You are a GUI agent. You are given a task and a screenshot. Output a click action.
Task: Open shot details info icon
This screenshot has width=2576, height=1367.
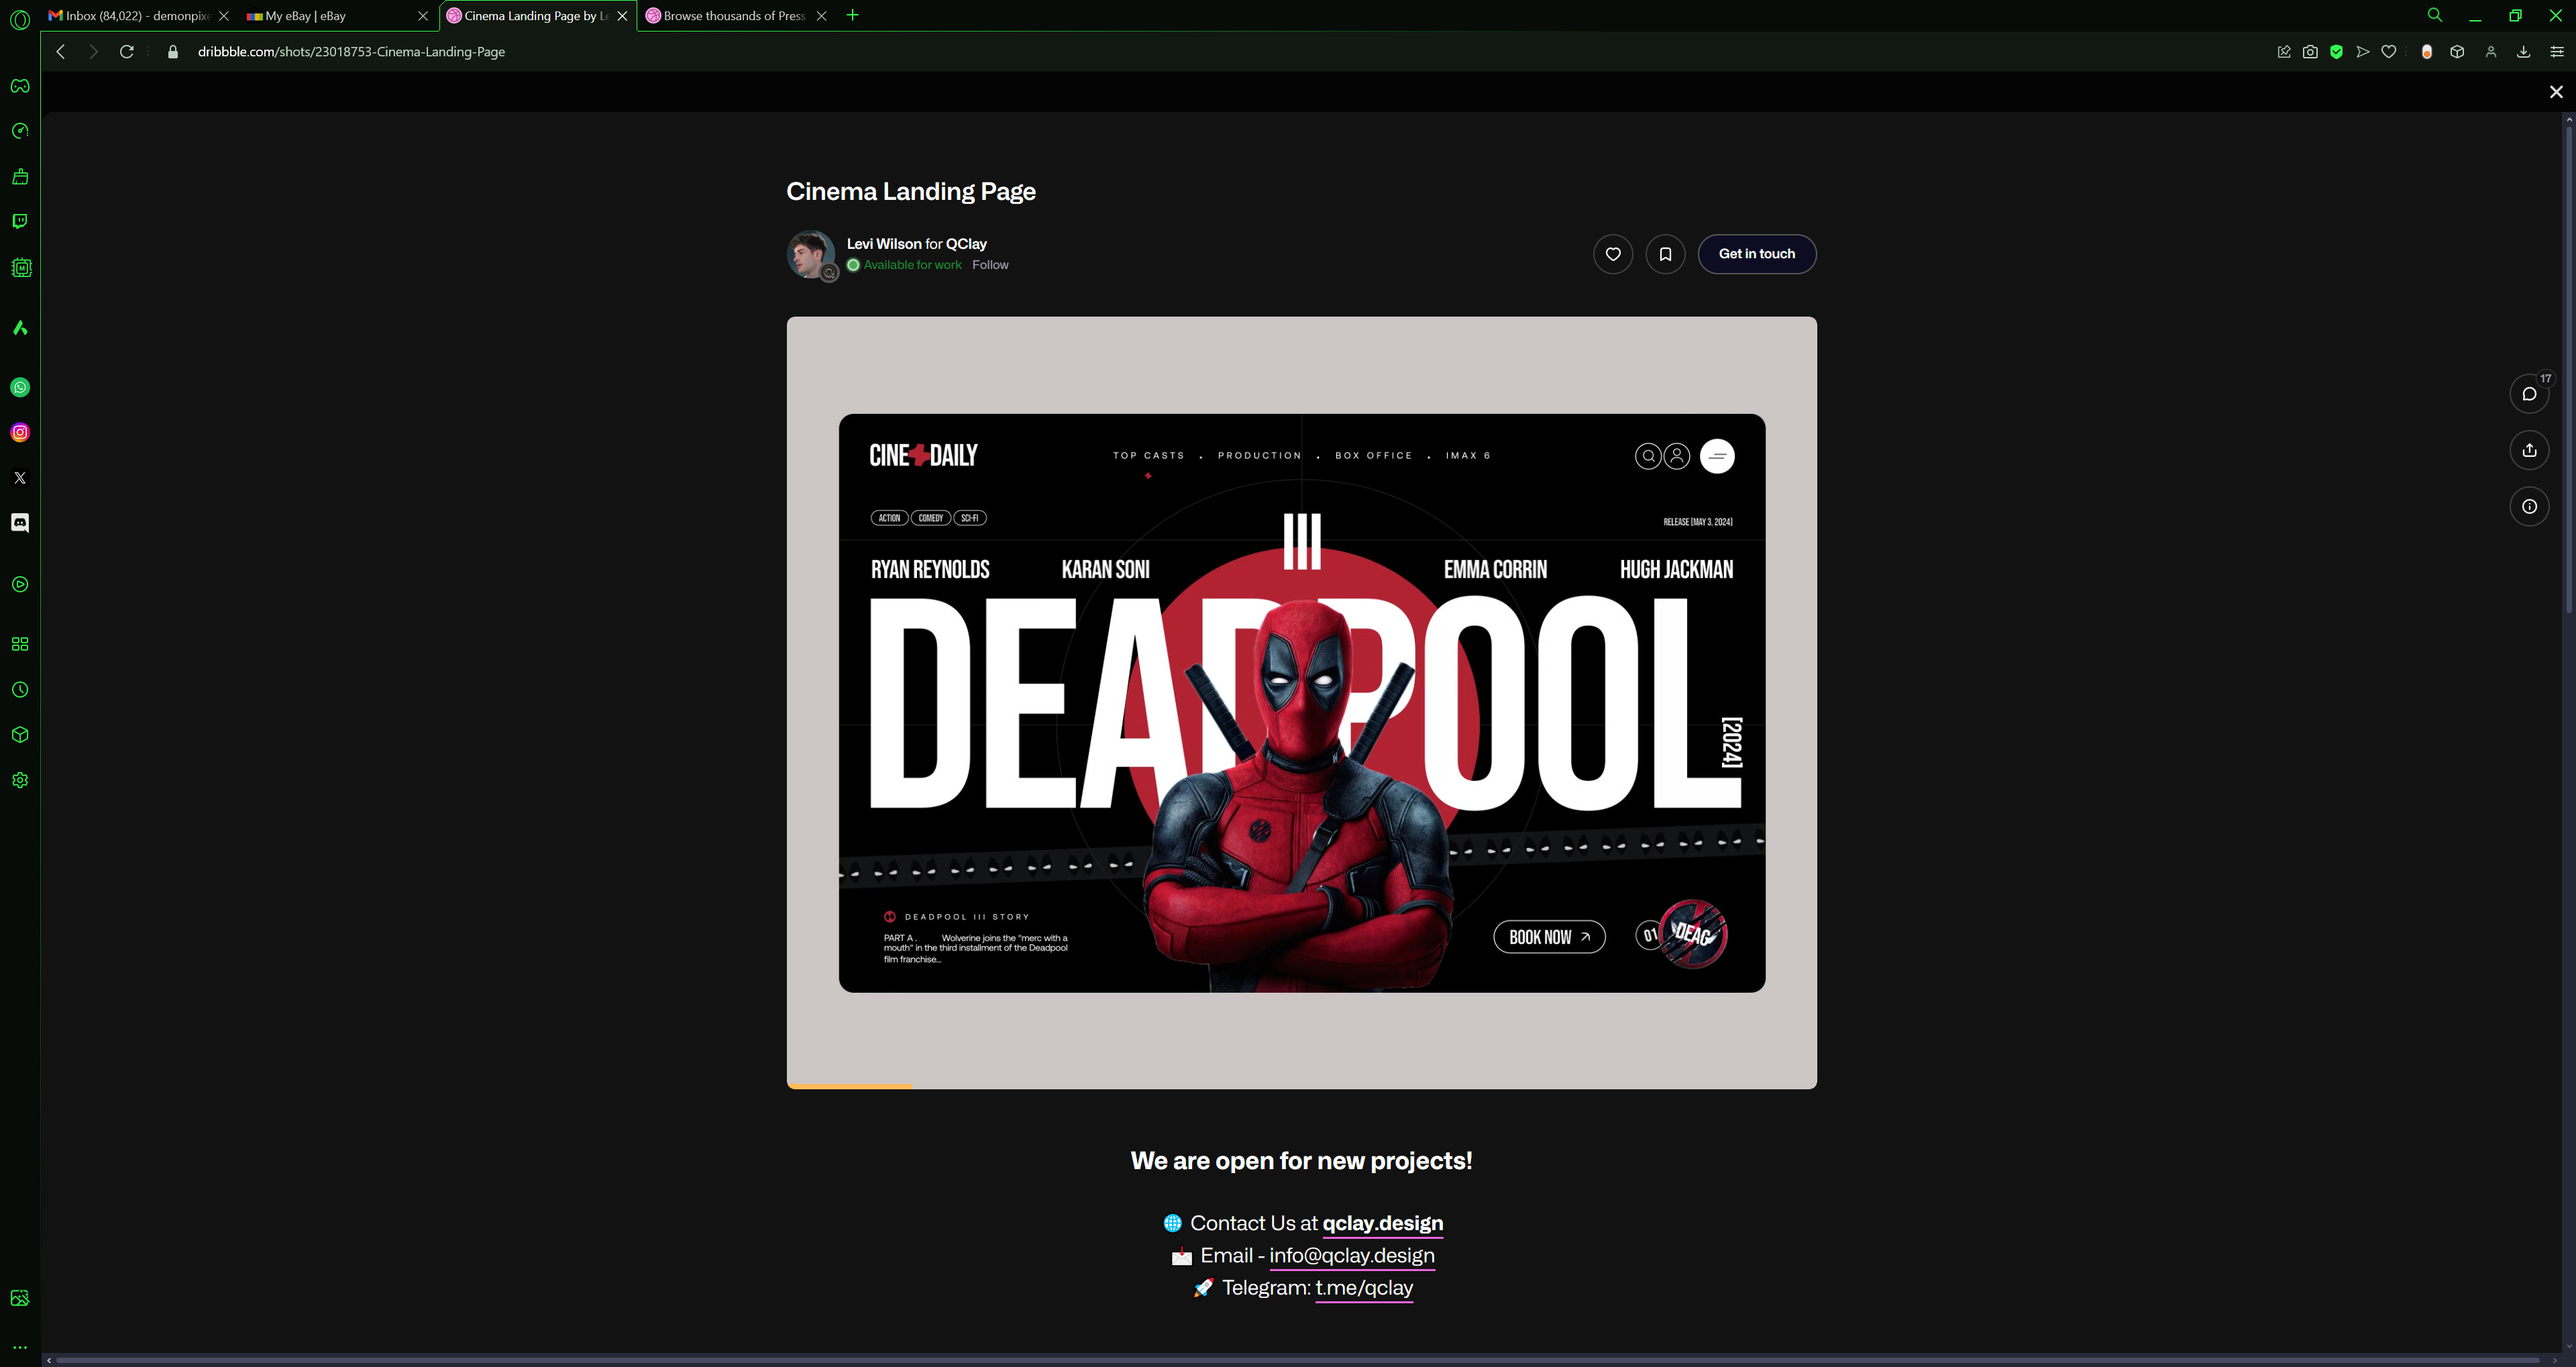coord(2529,507)
